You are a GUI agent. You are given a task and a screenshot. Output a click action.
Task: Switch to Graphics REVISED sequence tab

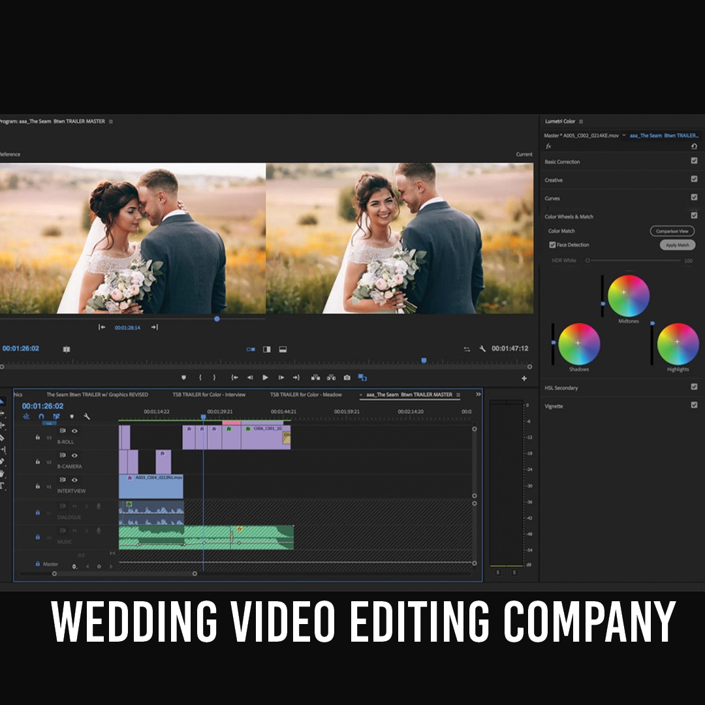[x=97, y=395]
